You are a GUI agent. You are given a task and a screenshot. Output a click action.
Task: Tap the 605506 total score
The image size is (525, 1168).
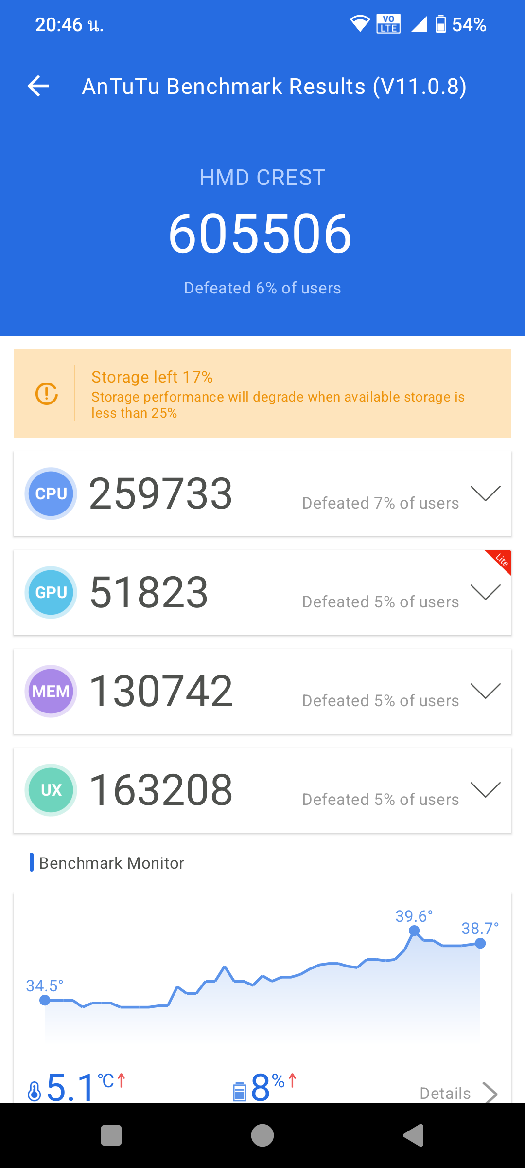click(x=260, y=234)
